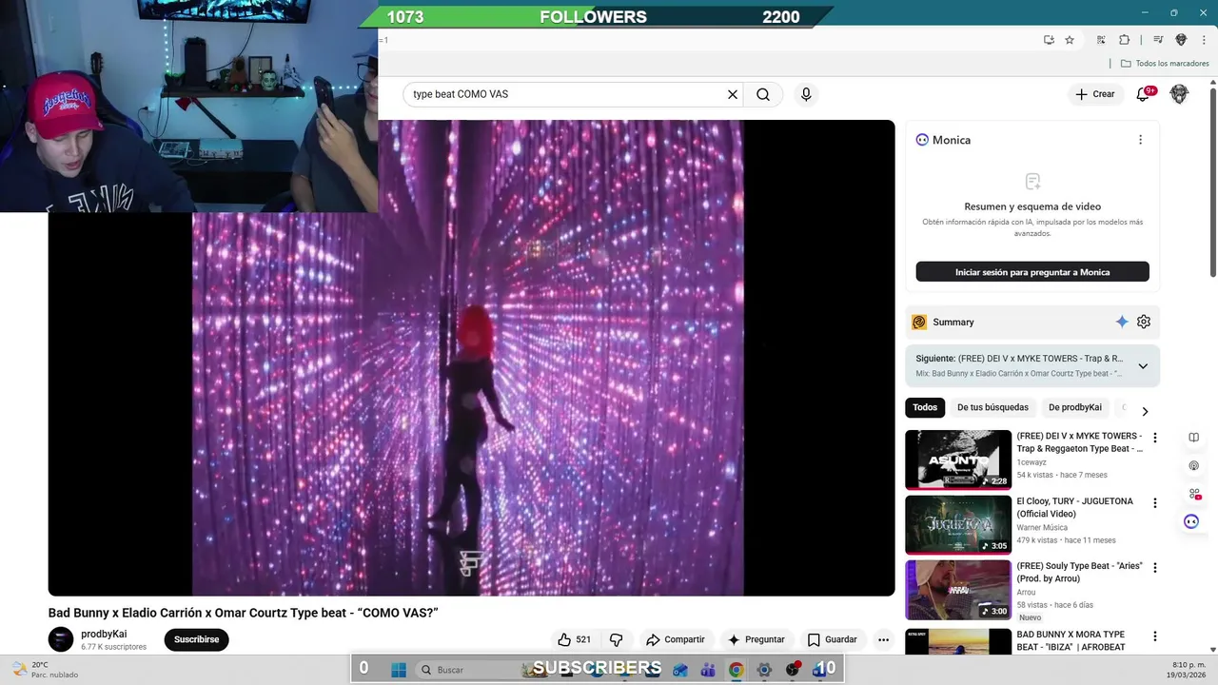Click Guardar button
Viewport: 1218px width, 685px height.
(832, 639)
